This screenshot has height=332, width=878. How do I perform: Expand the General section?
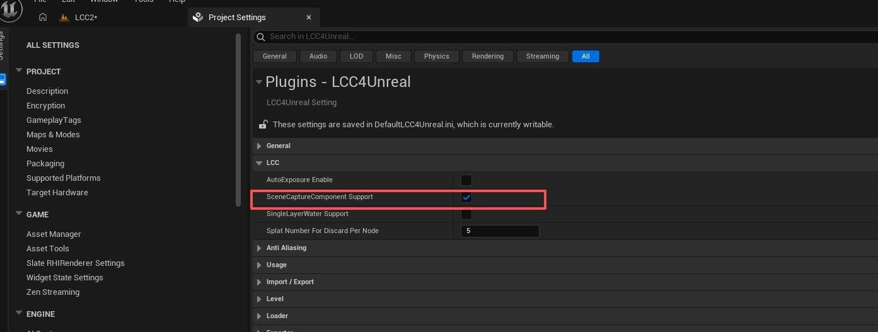click(259, 146)
